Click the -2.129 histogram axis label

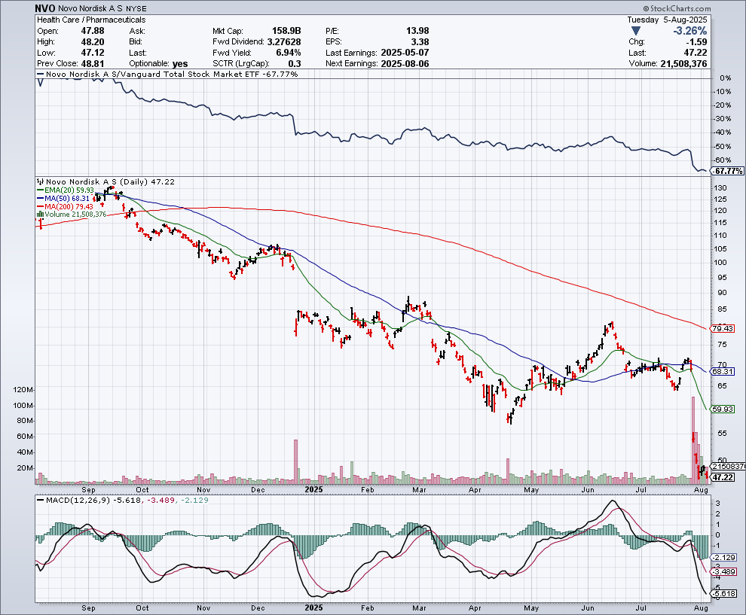723,558
